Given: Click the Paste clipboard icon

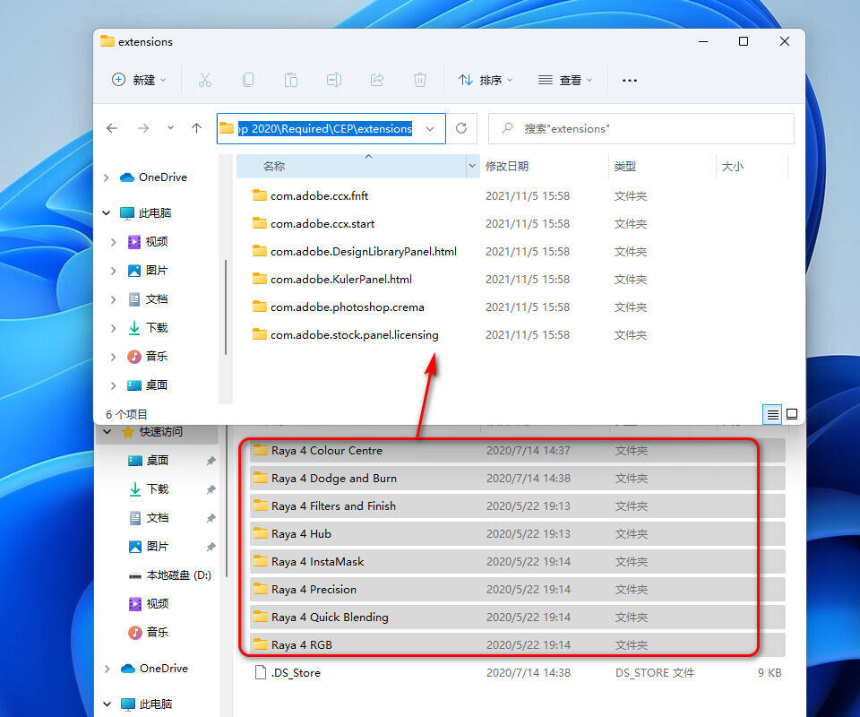Looking at the screenshot, I should (x=291, y=80).
